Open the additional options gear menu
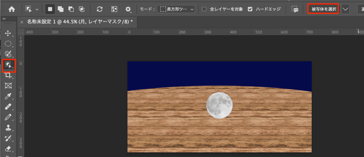 coord(128,9)
